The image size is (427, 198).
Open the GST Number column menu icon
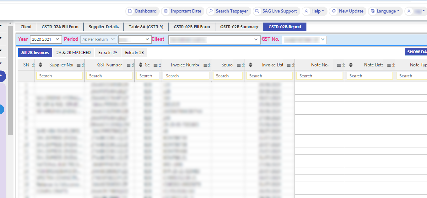[128, 65]
